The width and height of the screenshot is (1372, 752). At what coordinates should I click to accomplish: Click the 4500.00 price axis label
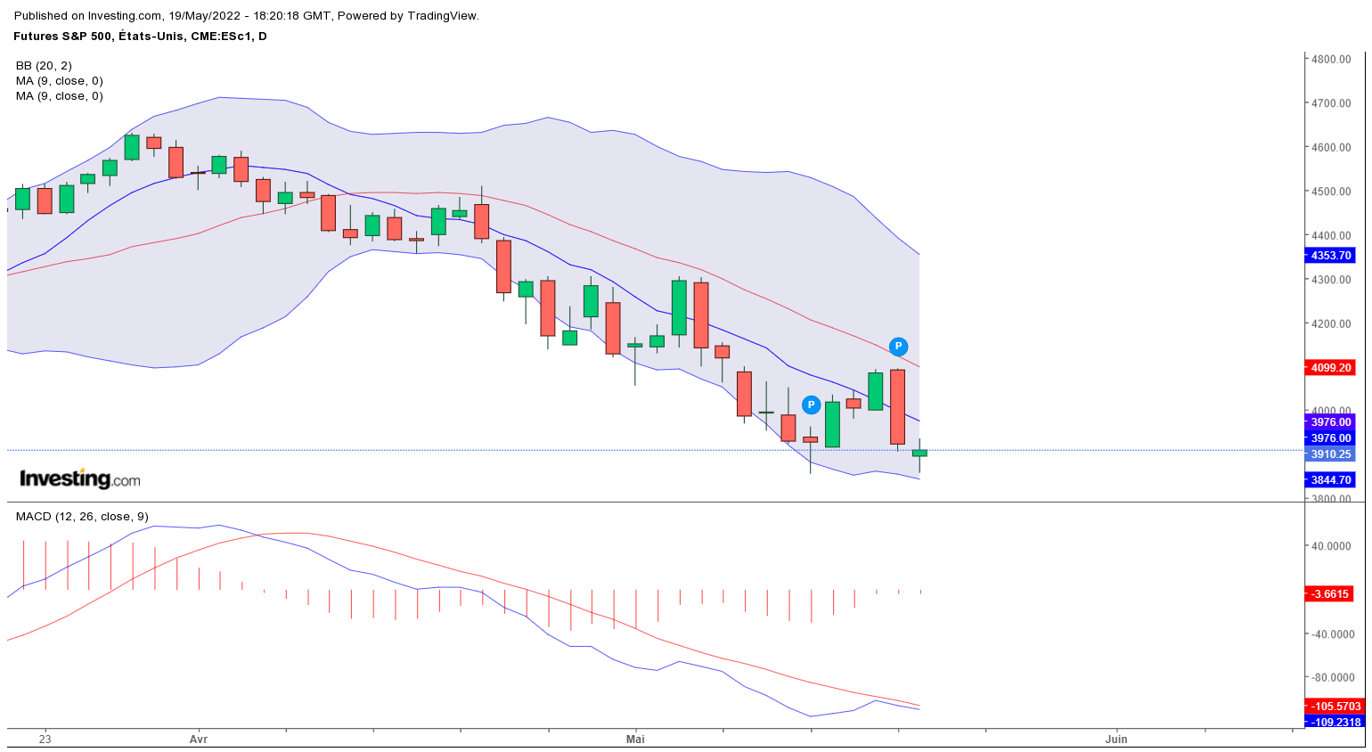[x=1331, y=192]
